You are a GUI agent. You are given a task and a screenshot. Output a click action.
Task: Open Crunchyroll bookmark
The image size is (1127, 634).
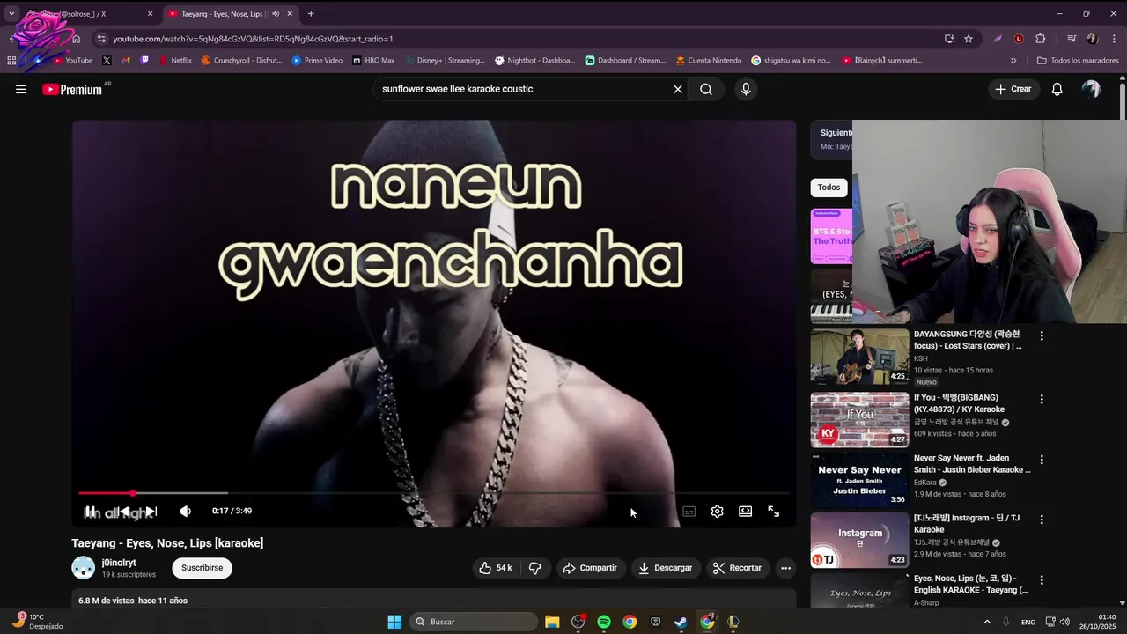(242, 61)
